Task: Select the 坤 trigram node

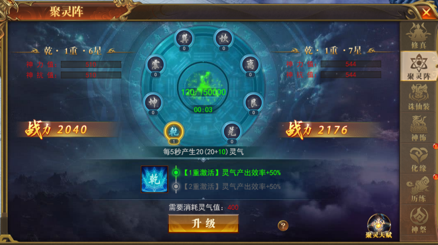Action: click(x=153, y=103)
